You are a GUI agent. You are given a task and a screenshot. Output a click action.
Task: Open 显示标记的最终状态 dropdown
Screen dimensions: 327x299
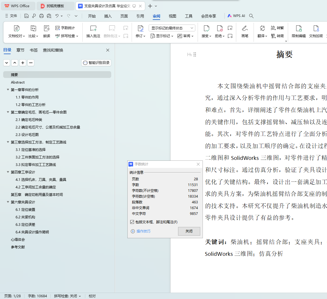pos(172,28)
